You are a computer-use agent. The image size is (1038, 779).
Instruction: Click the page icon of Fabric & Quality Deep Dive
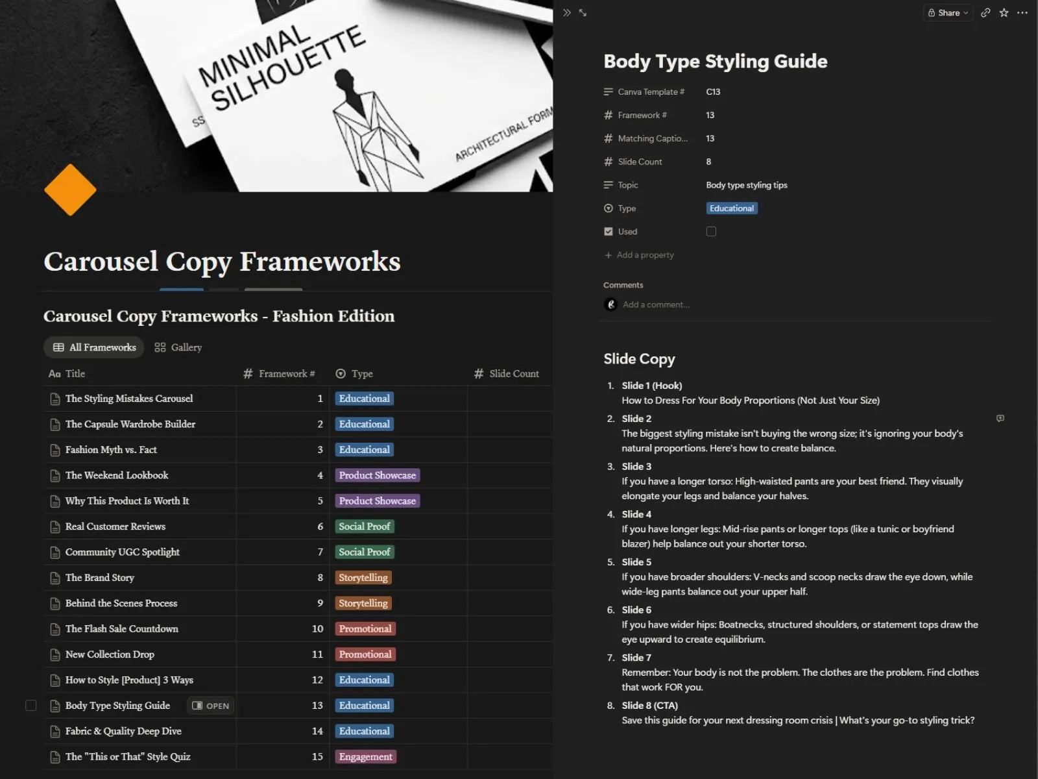click(x=55, y=732)
